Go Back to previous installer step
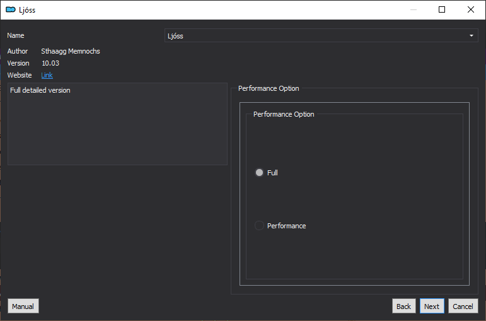 pyautogui.click(x=403, y=306)
